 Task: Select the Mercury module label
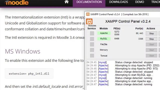pyautogui.click(x=104, y=50)
